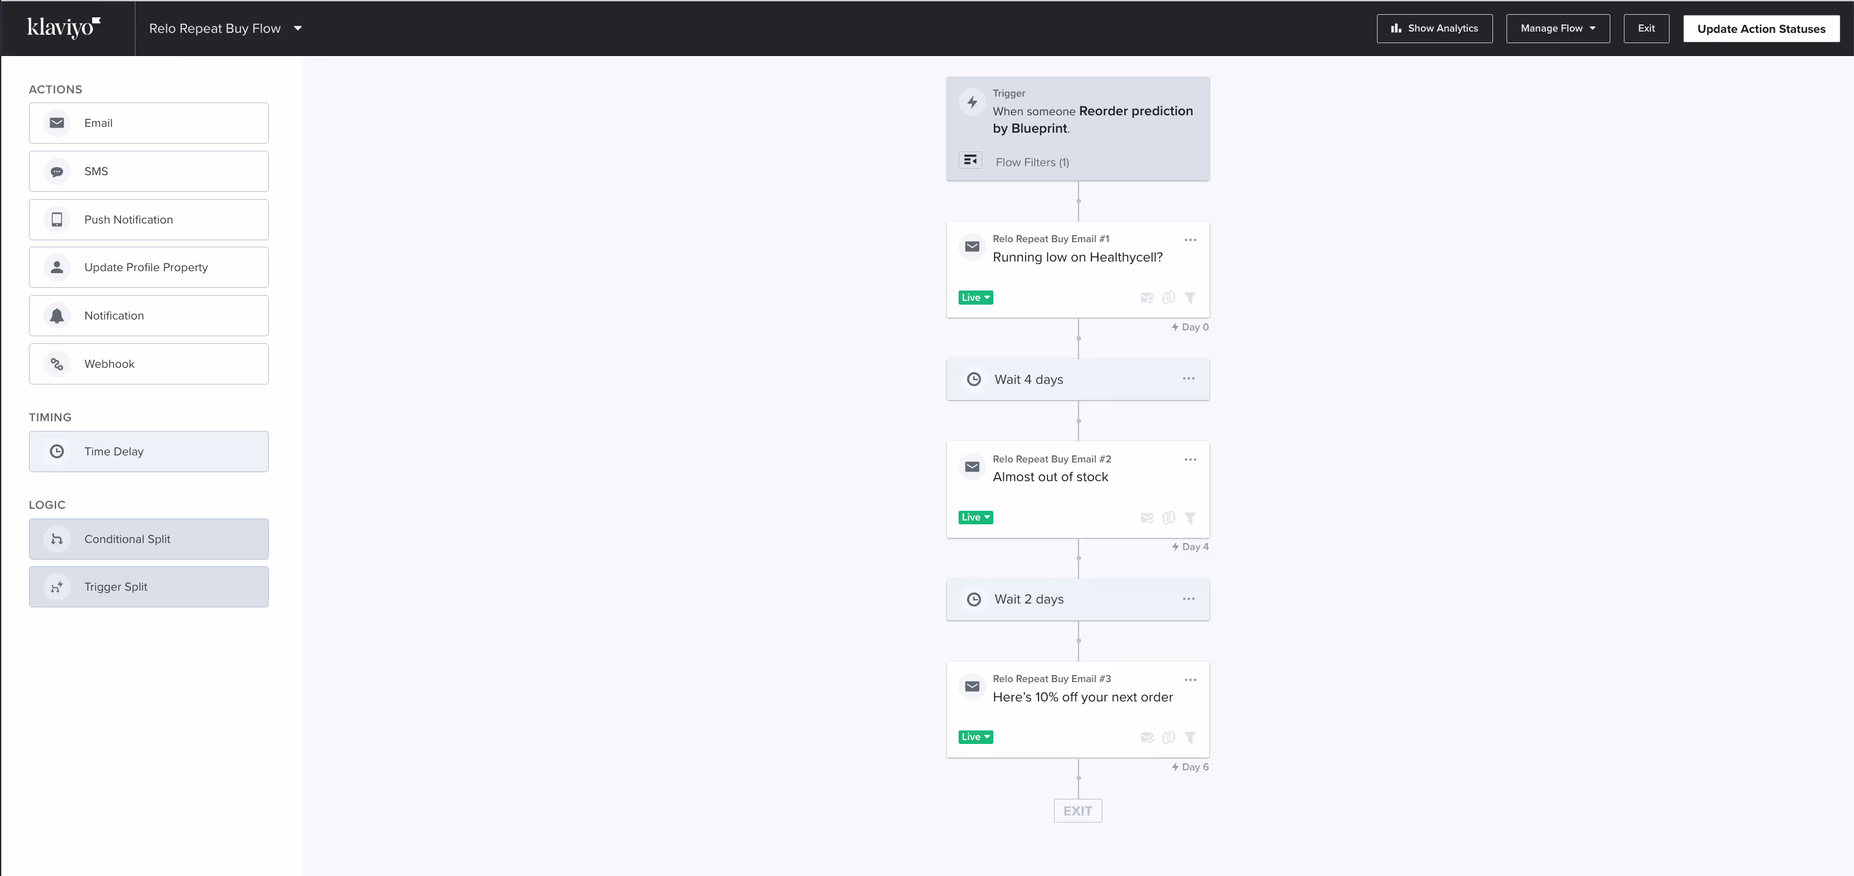Select the Time Delay clock icon
1854x876 pixels.
pos(57,452)
